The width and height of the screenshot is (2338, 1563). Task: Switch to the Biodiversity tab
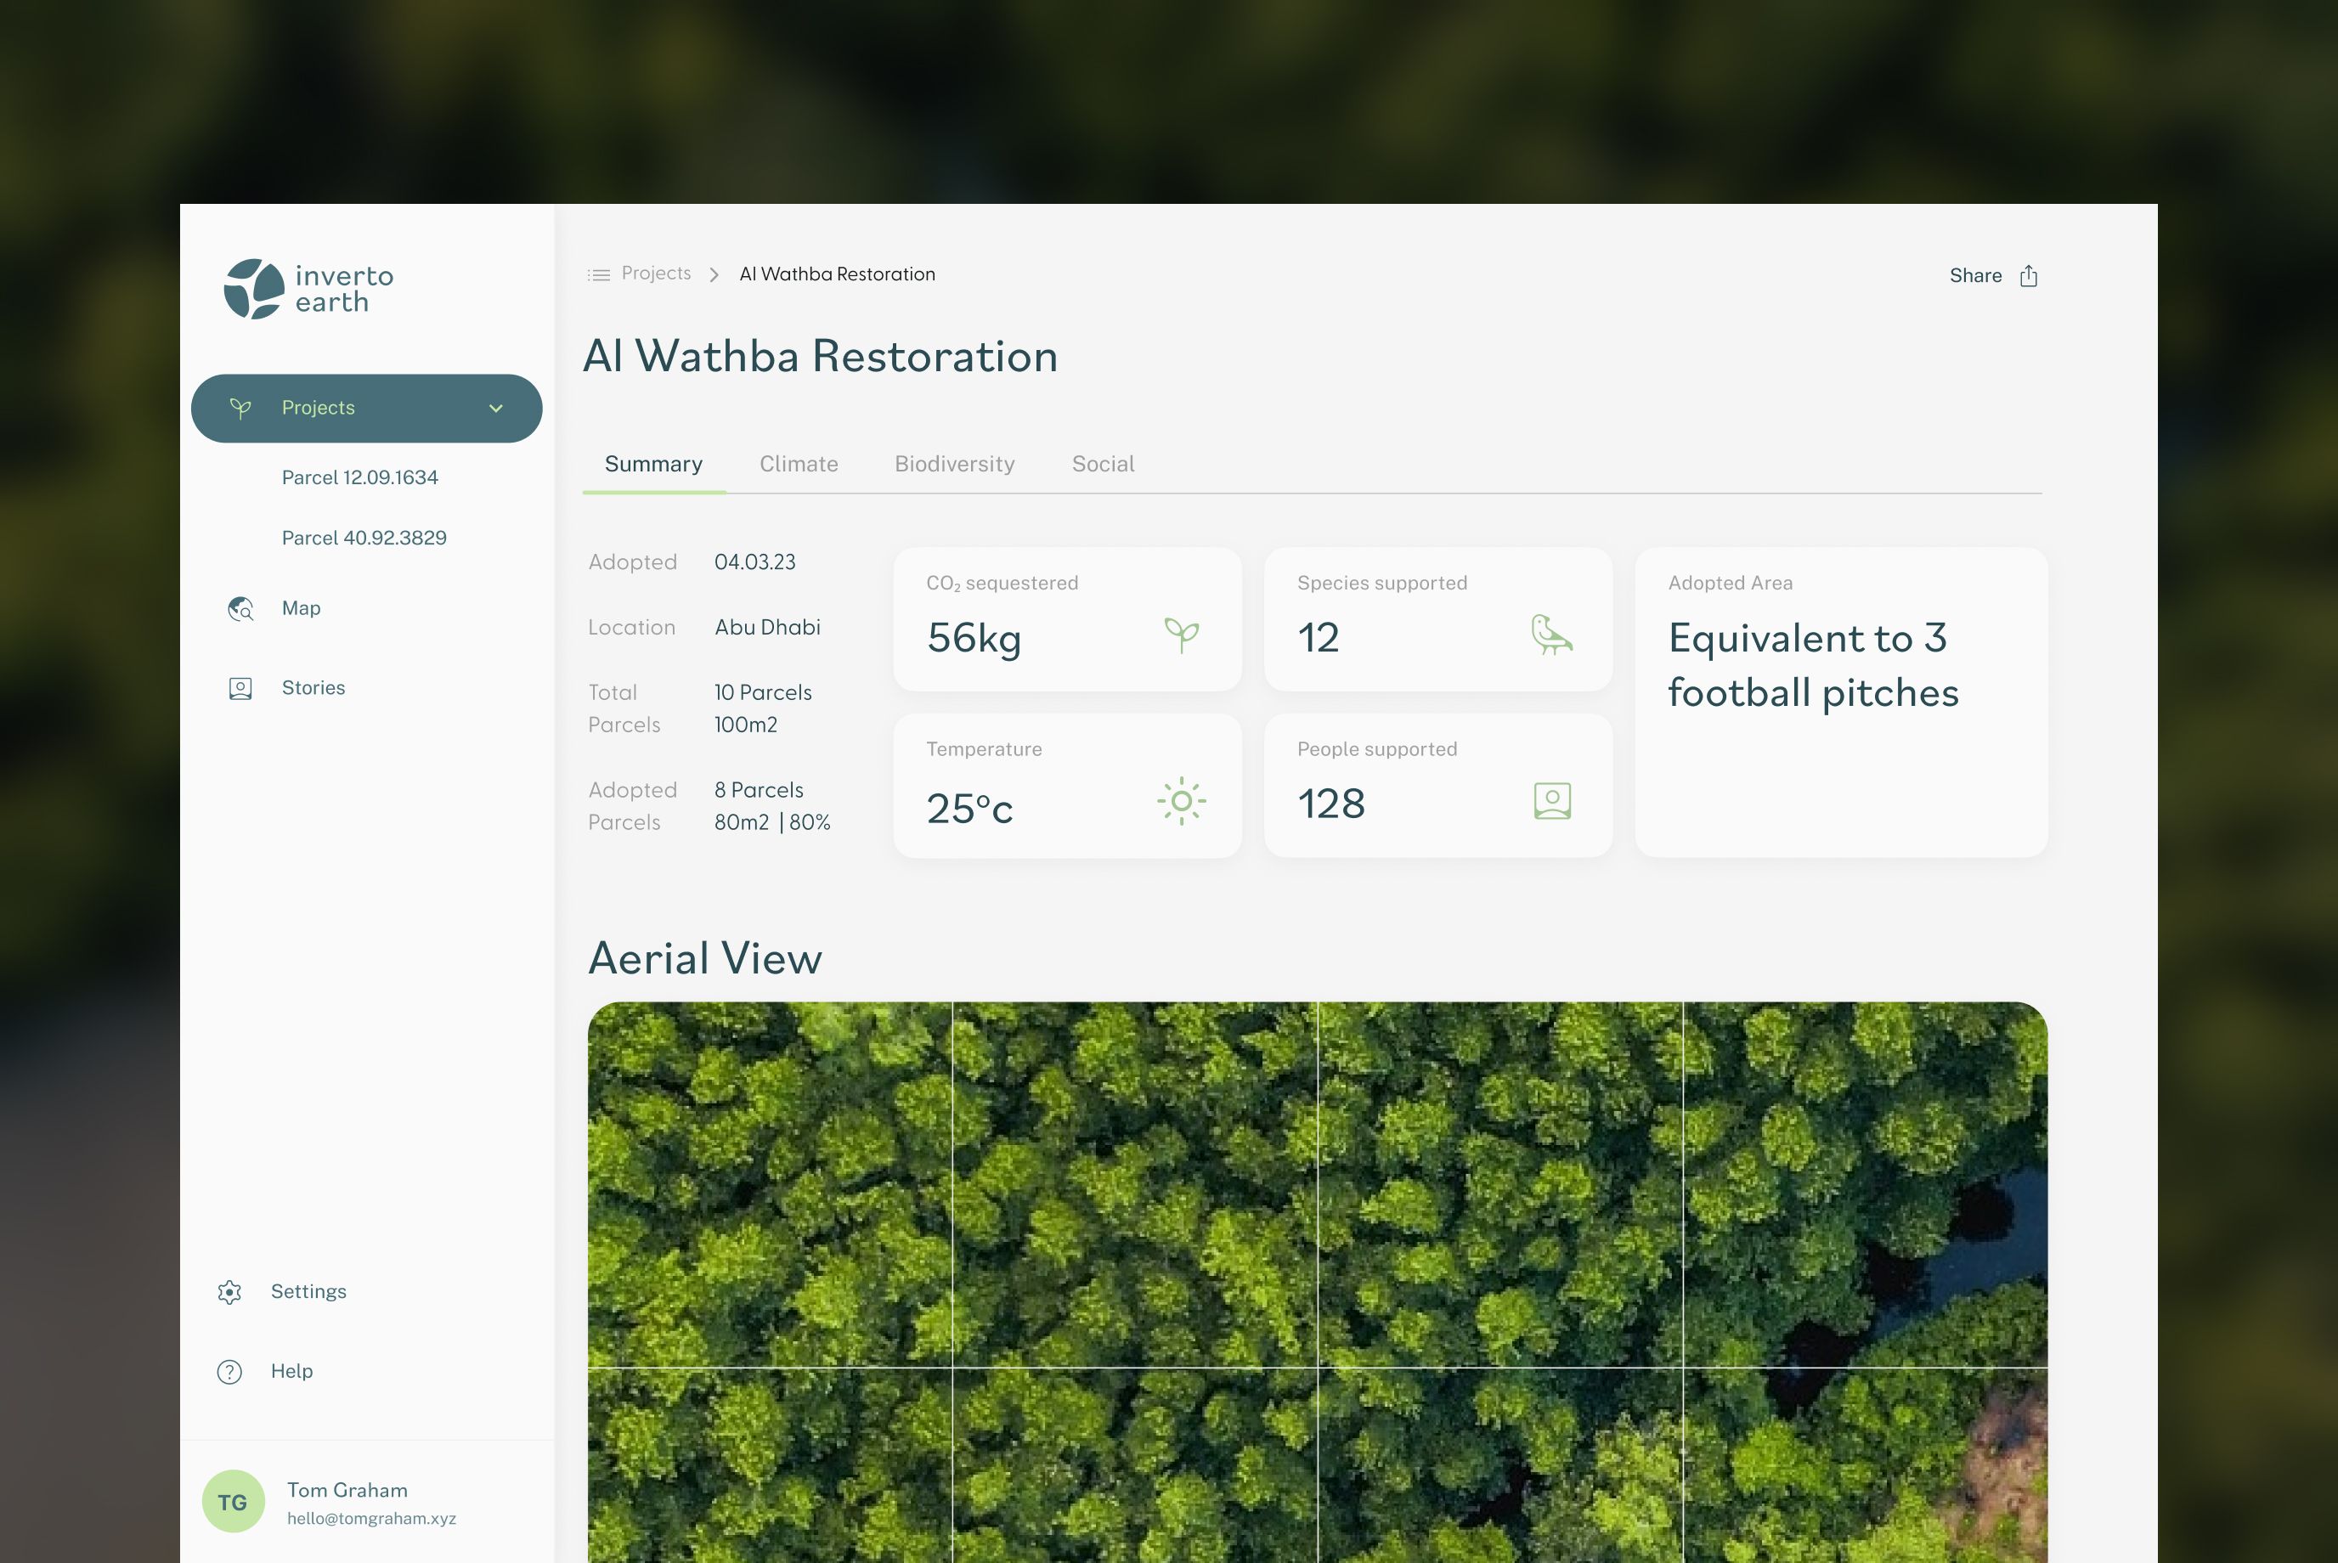click(954, 464)
